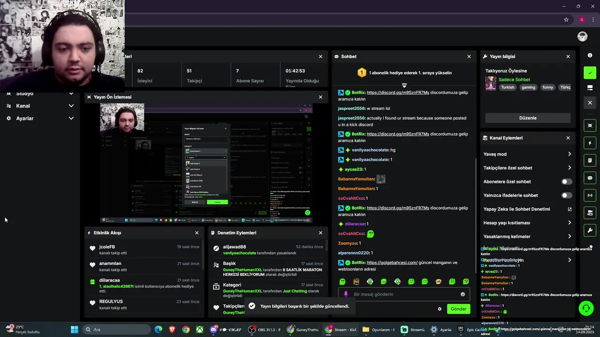The height and width of the screenshot is (337, 600).
Task: Toggle stream preview panel from sidebar
Action: point(590,125)
